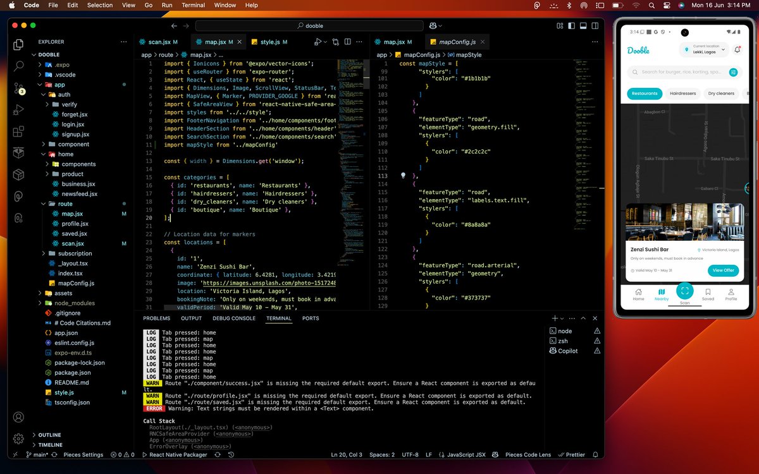
Task: Click the dooble command center search box
Action: click(x=310, y=26)
